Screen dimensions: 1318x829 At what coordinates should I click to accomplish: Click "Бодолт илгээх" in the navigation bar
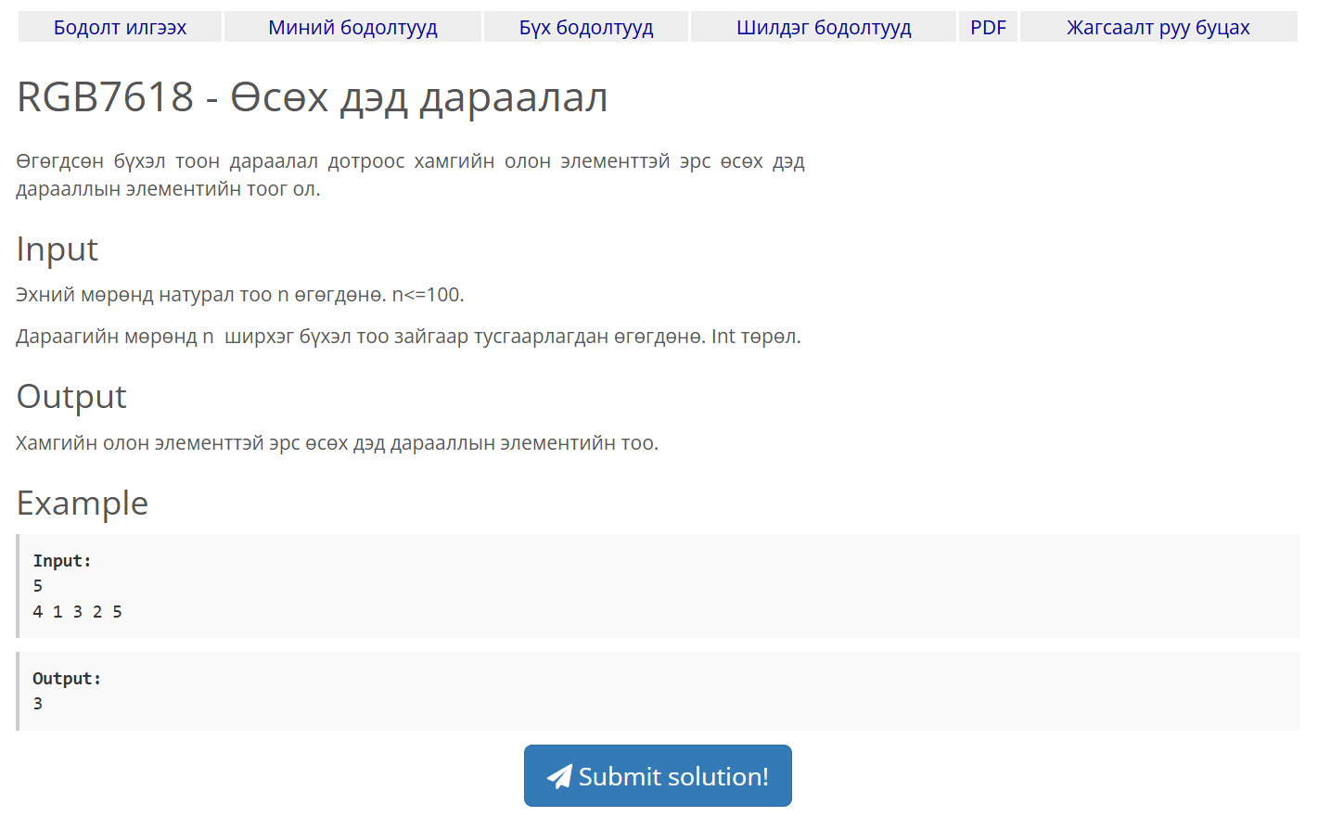coord(119,27)
